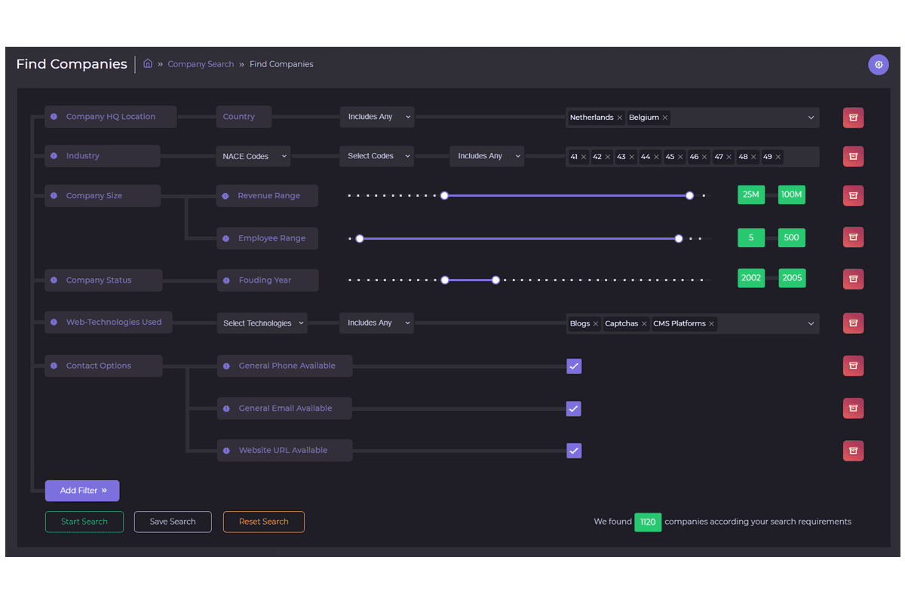Image resolution: width=905 pixels, height=603 pixels.
Task: Remove the Captchas technology tag
Action: tap(644, 324)
